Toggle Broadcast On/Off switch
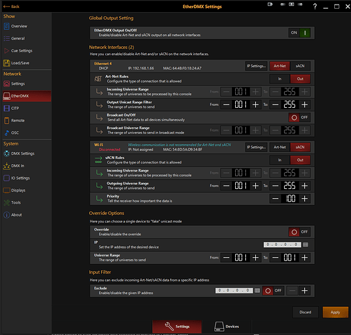This screenshot has height=335, width=351. (x=299, y=117)
